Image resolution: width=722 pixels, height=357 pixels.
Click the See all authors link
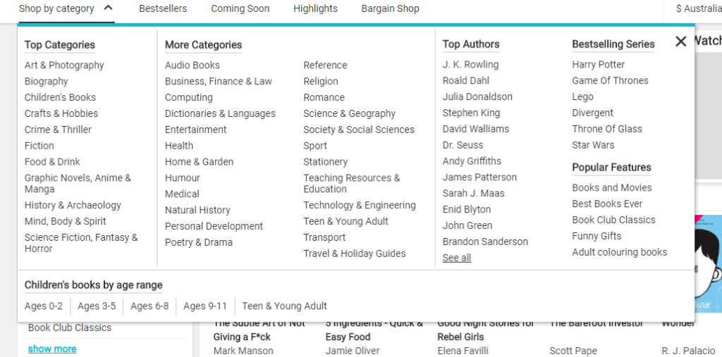point(457,258)
